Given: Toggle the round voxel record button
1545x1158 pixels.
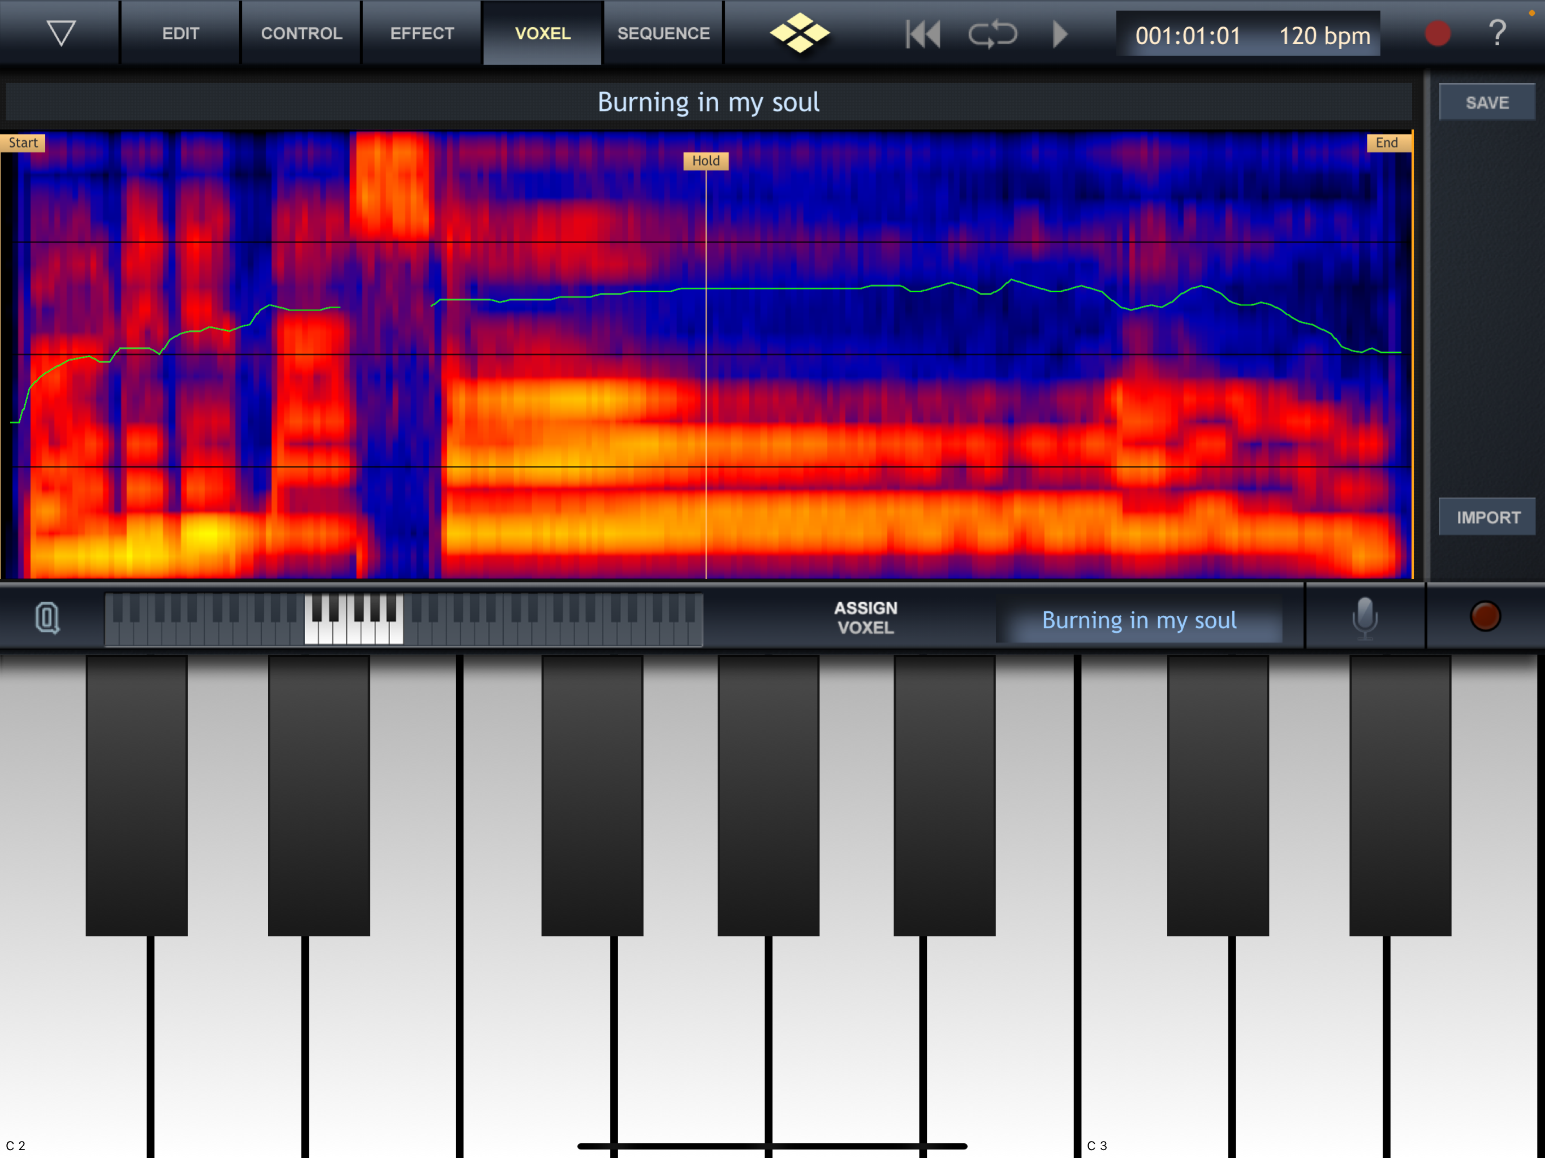Looking at the screenshot, I should (1485, 616).
